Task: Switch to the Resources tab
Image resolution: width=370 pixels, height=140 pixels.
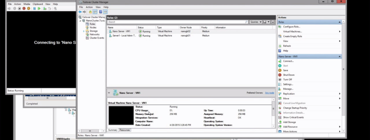Action: tap(125, 130)
